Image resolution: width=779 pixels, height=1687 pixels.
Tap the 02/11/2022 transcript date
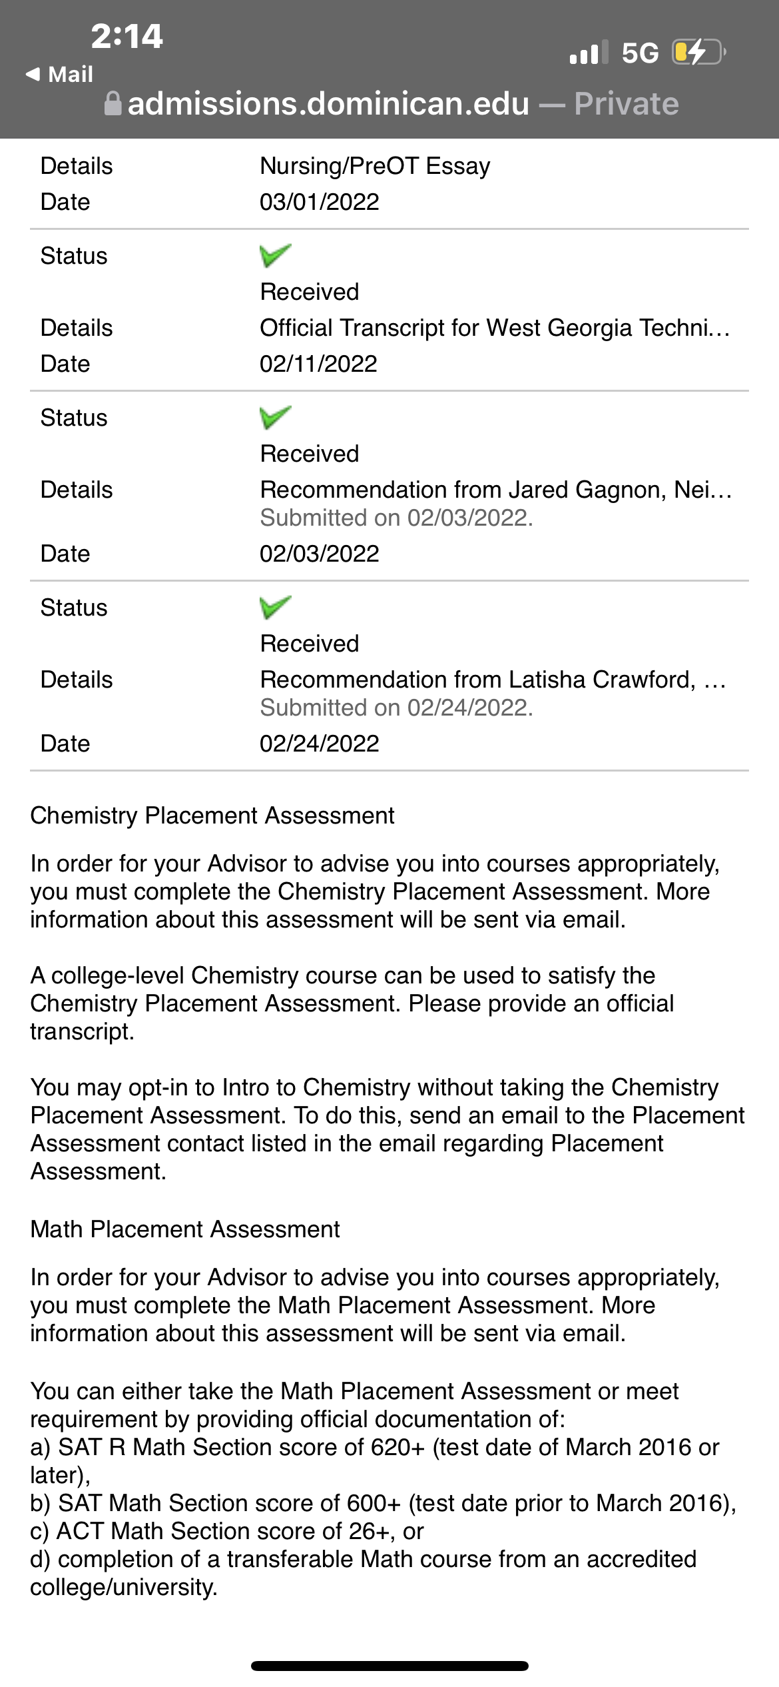[x=318, y=364]
